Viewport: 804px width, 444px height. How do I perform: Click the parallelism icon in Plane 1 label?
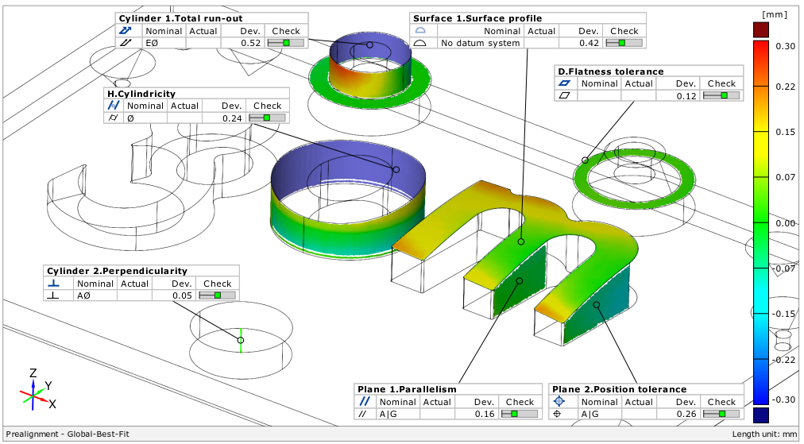[x=364, y=402]
